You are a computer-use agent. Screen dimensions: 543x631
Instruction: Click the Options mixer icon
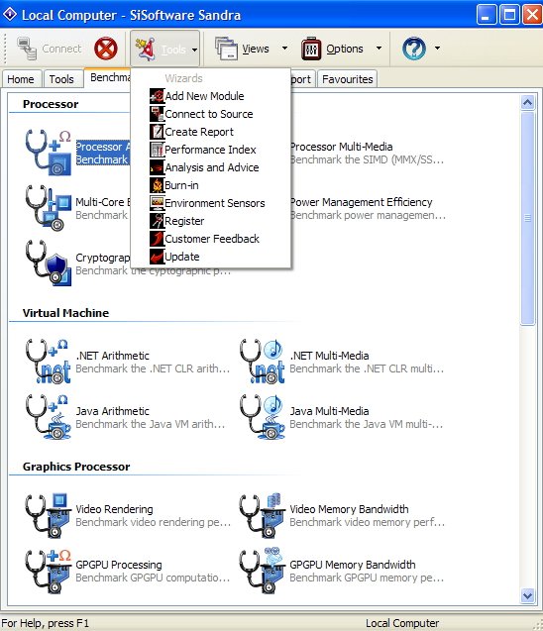point(311,49)
